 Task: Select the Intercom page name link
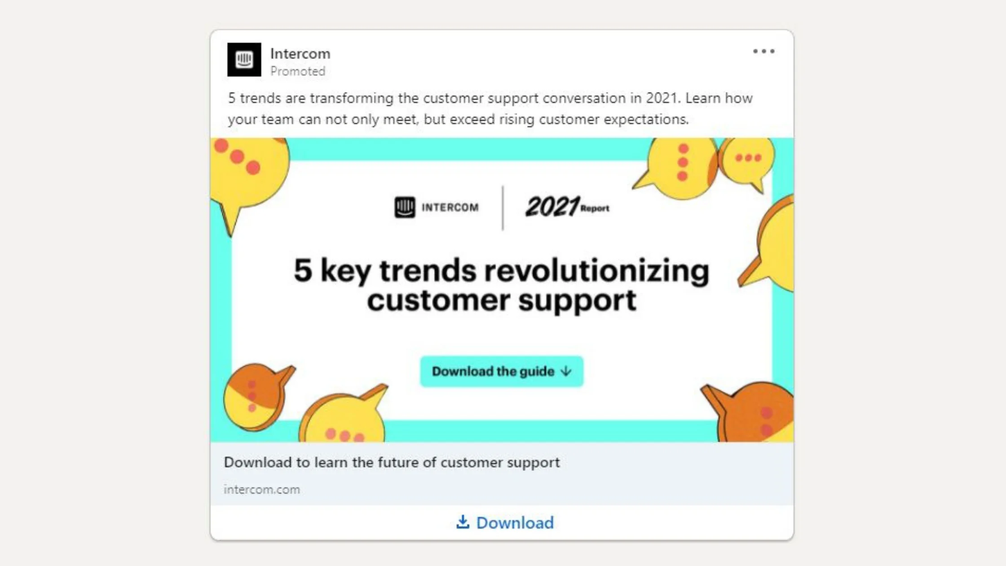point(299,53)
